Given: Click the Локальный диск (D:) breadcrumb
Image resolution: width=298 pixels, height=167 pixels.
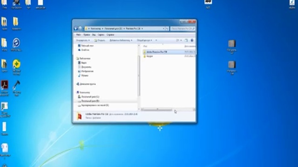Looking at the screenshot, I should coord(113,29).
